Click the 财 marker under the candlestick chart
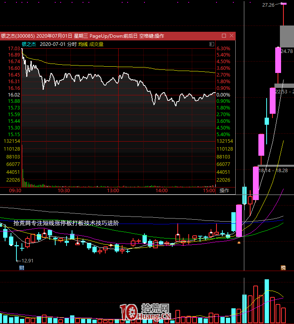Viewport: 294px width, 324px height. [x=22, y=268]
